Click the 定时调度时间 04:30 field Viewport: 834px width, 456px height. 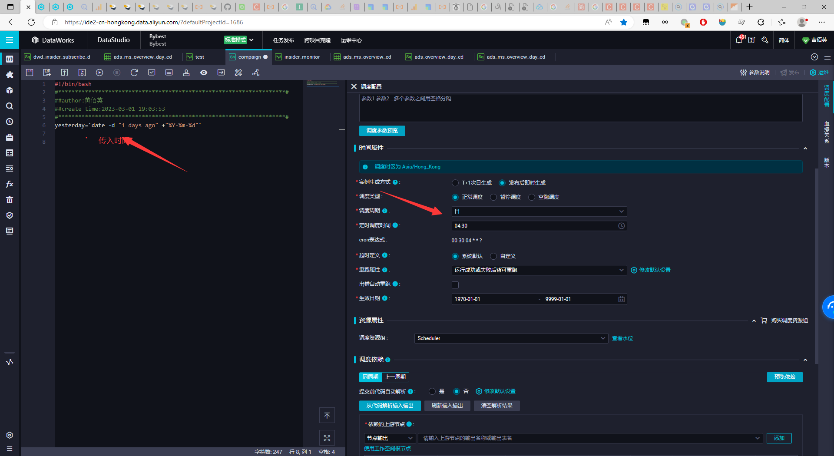click(539, 226)
